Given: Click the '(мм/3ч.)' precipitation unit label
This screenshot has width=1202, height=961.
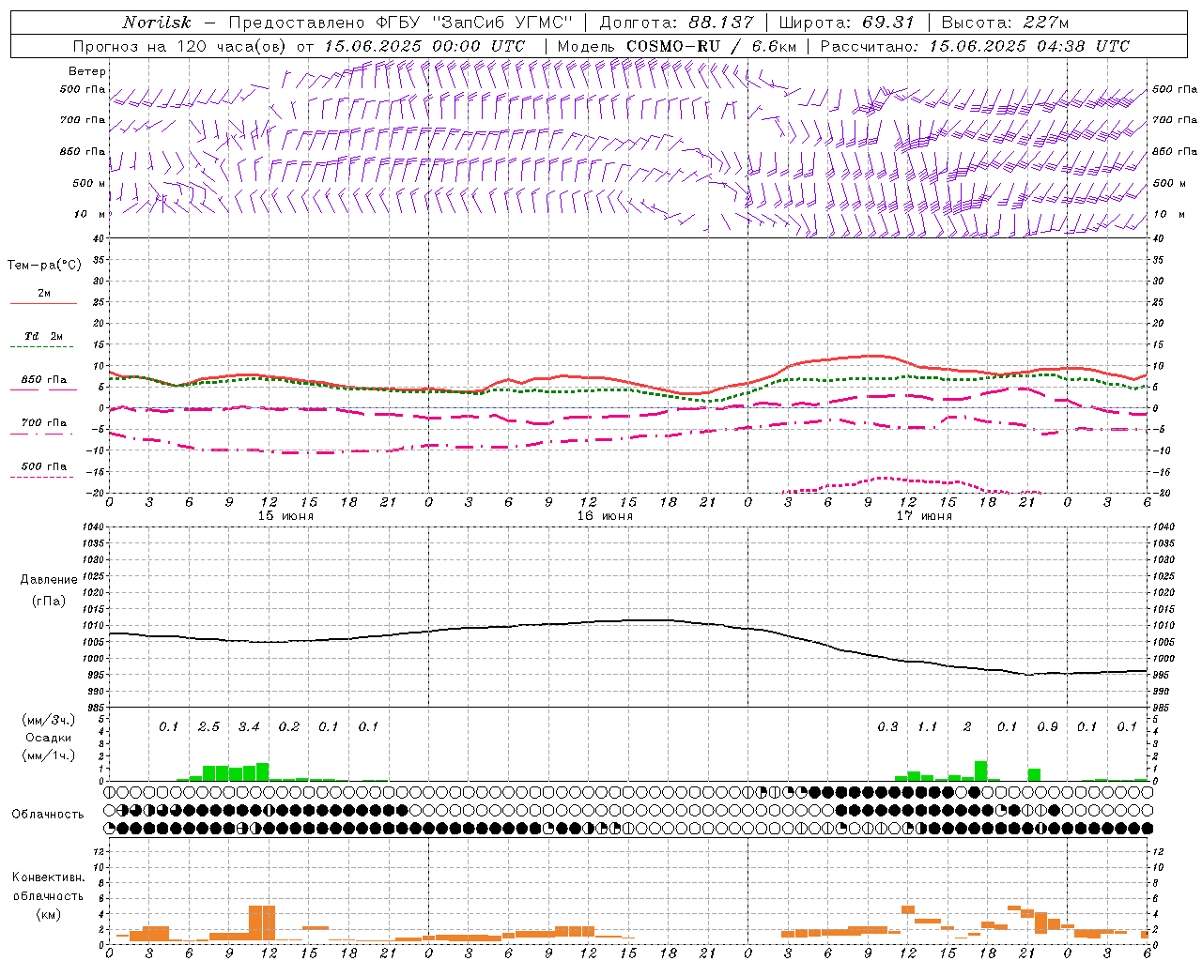Looking at the screenshot, I should (49, 720).
